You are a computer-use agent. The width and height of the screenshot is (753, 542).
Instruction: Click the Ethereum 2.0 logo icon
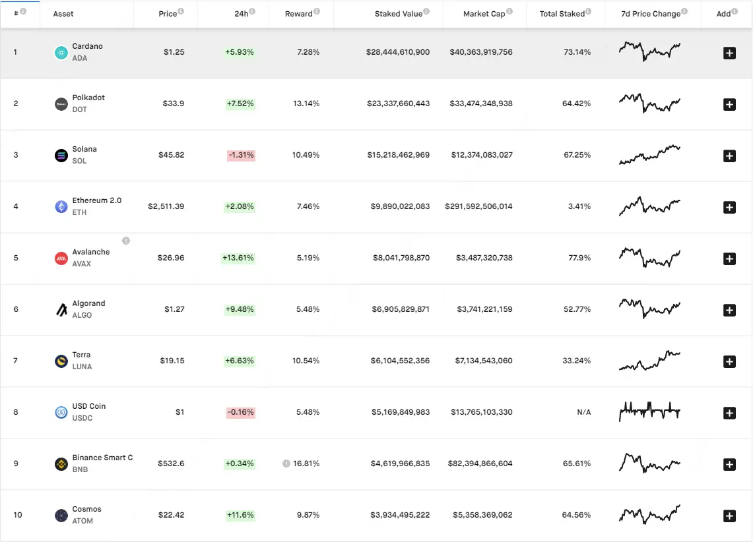(x=61, y=207)
